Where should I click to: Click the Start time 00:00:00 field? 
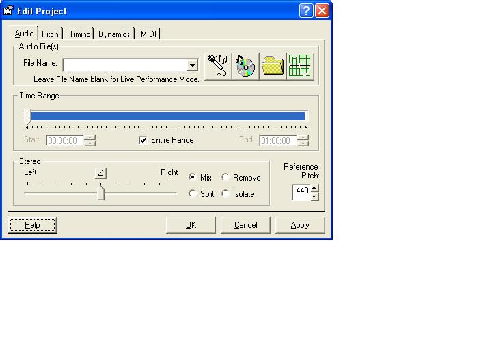[x=65, y=141]
